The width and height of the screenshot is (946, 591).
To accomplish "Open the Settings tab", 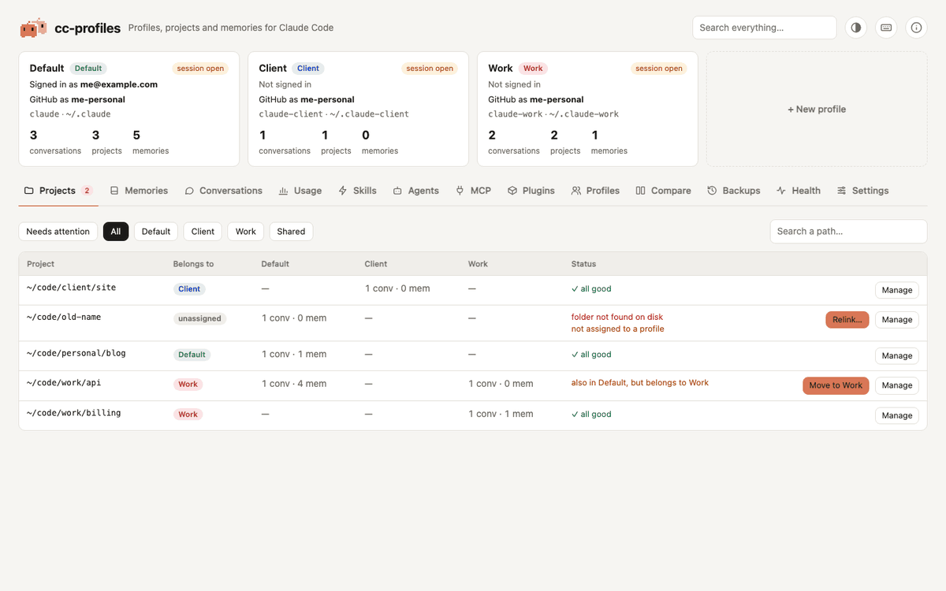I will tap(862, 191).
